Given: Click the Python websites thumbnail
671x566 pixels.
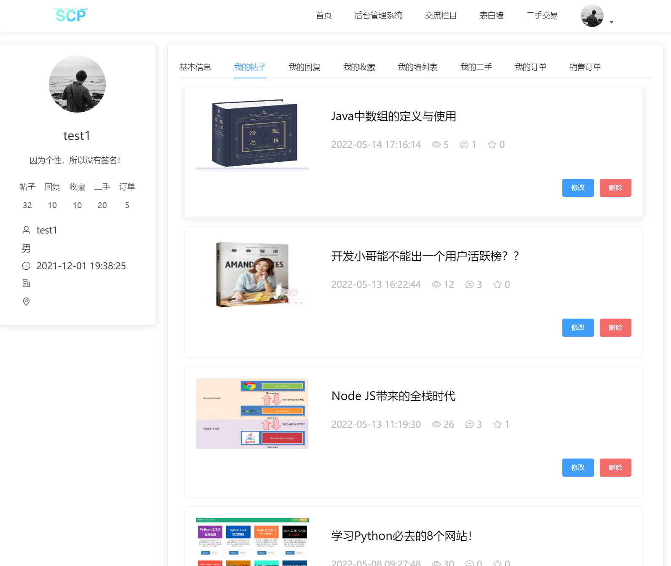Looking at the screenshot, I should (x=252, y=542).
